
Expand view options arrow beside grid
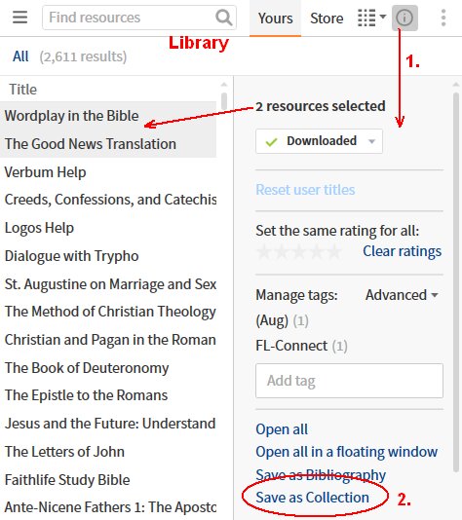[383, 16]
